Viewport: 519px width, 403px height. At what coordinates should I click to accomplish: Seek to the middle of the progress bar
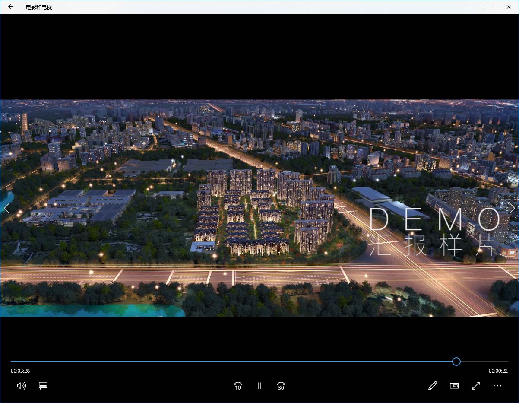pos(259,362)
